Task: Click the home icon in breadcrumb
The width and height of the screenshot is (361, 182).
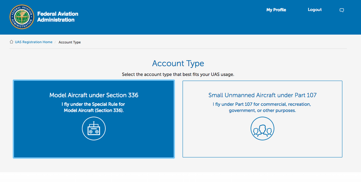Action: point(11,42)
